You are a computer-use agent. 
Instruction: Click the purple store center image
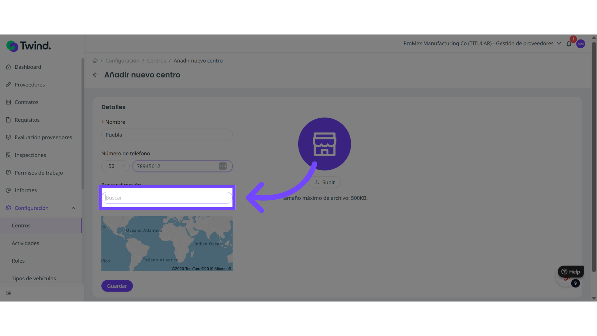click(324, 144)
